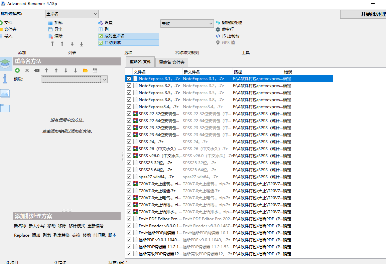This screenshot has width=386, height=264.
Task: Open JS 控制台 console
Action: click(228, 36)
